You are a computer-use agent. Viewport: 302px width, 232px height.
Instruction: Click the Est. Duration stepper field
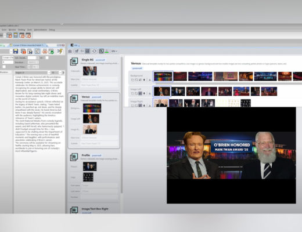click(x=33, y=57)
